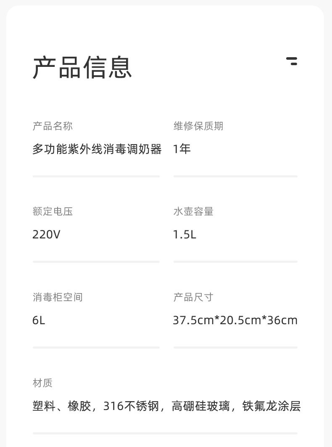Click the divider line below 1.5L
This screenshot has height=447, width=332.
(235, 262)
